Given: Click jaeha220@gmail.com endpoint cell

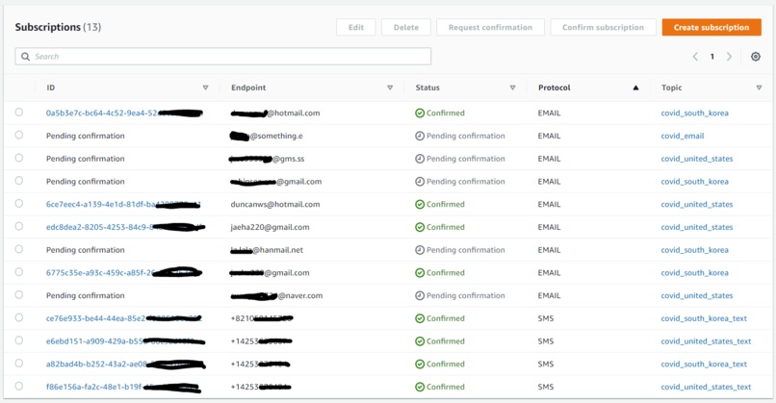Looking at the screenshot, I should [x=270, y=227].
